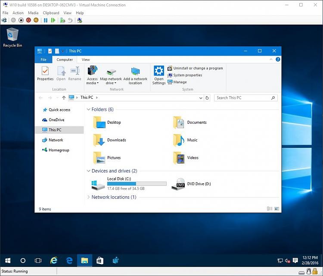
Task: Open the Music folder
Action: [x=185, y=140]
